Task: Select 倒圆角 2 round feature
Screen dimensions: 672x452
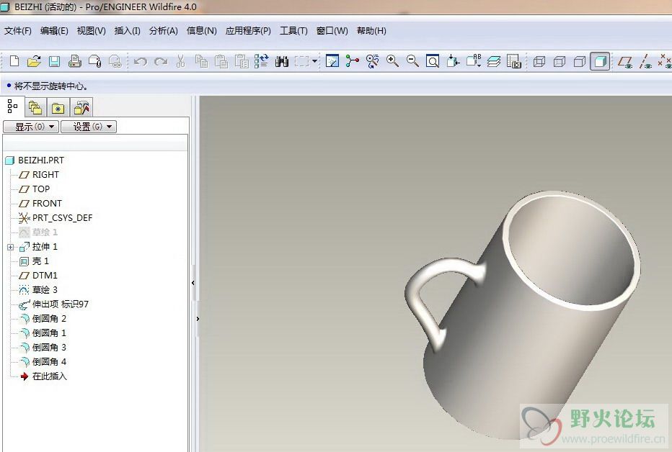Action: (43, 319)
